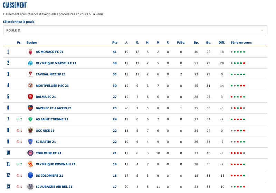The image size is (276, 193).
Task: Click the Toulouse FC purple badge
Action: pos(30,153)
